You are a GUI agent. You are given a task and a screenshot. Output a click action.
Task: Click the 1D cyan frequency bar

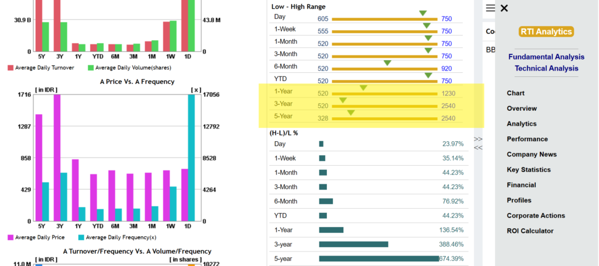coord(191,157)
